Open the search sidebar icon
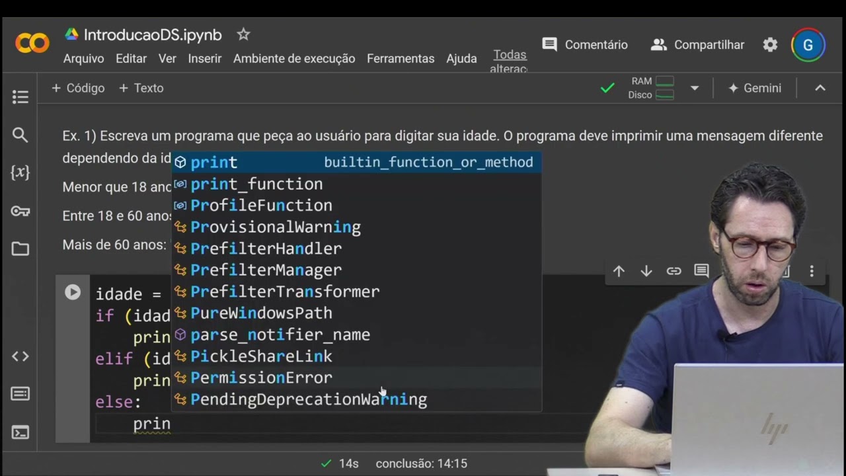The image size is (846, 476). pos(20,135)
